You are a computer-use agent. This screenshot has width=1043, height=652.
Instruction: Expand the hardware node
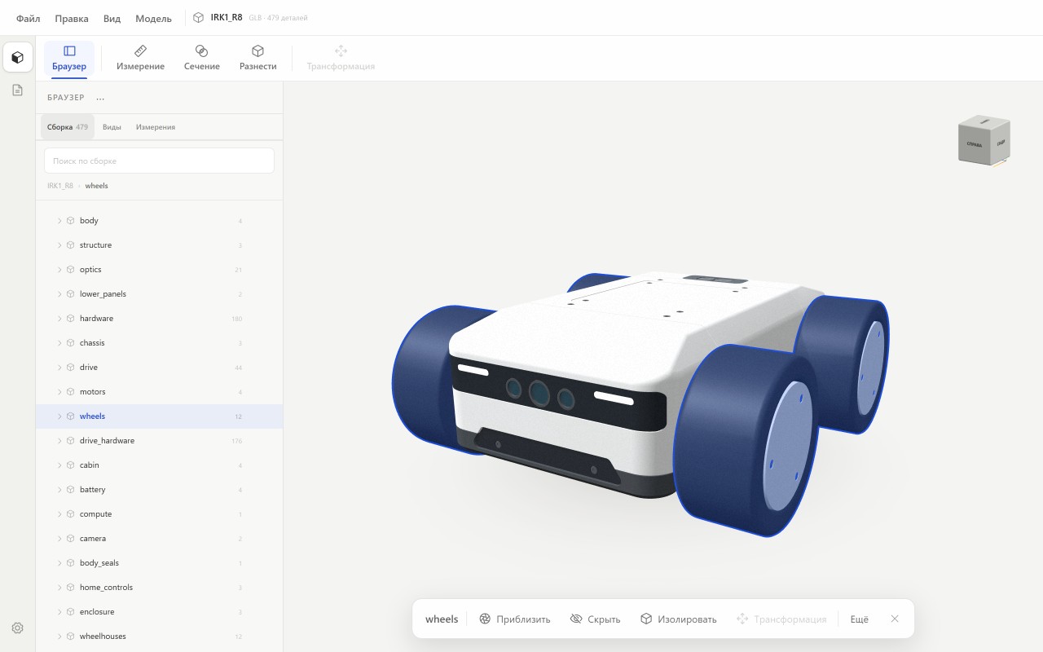(59, 319)
